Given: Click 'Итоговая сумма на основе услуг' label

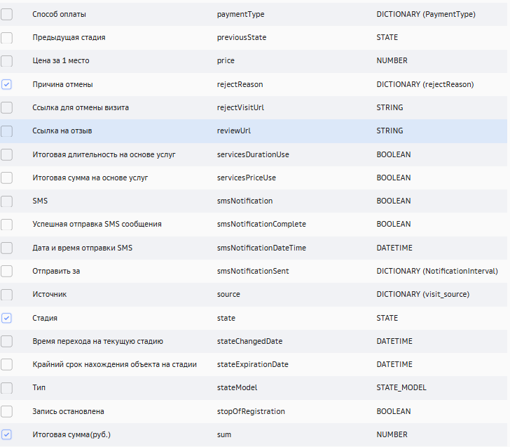Looking at the screenshot, I should (x=90, y=178).
